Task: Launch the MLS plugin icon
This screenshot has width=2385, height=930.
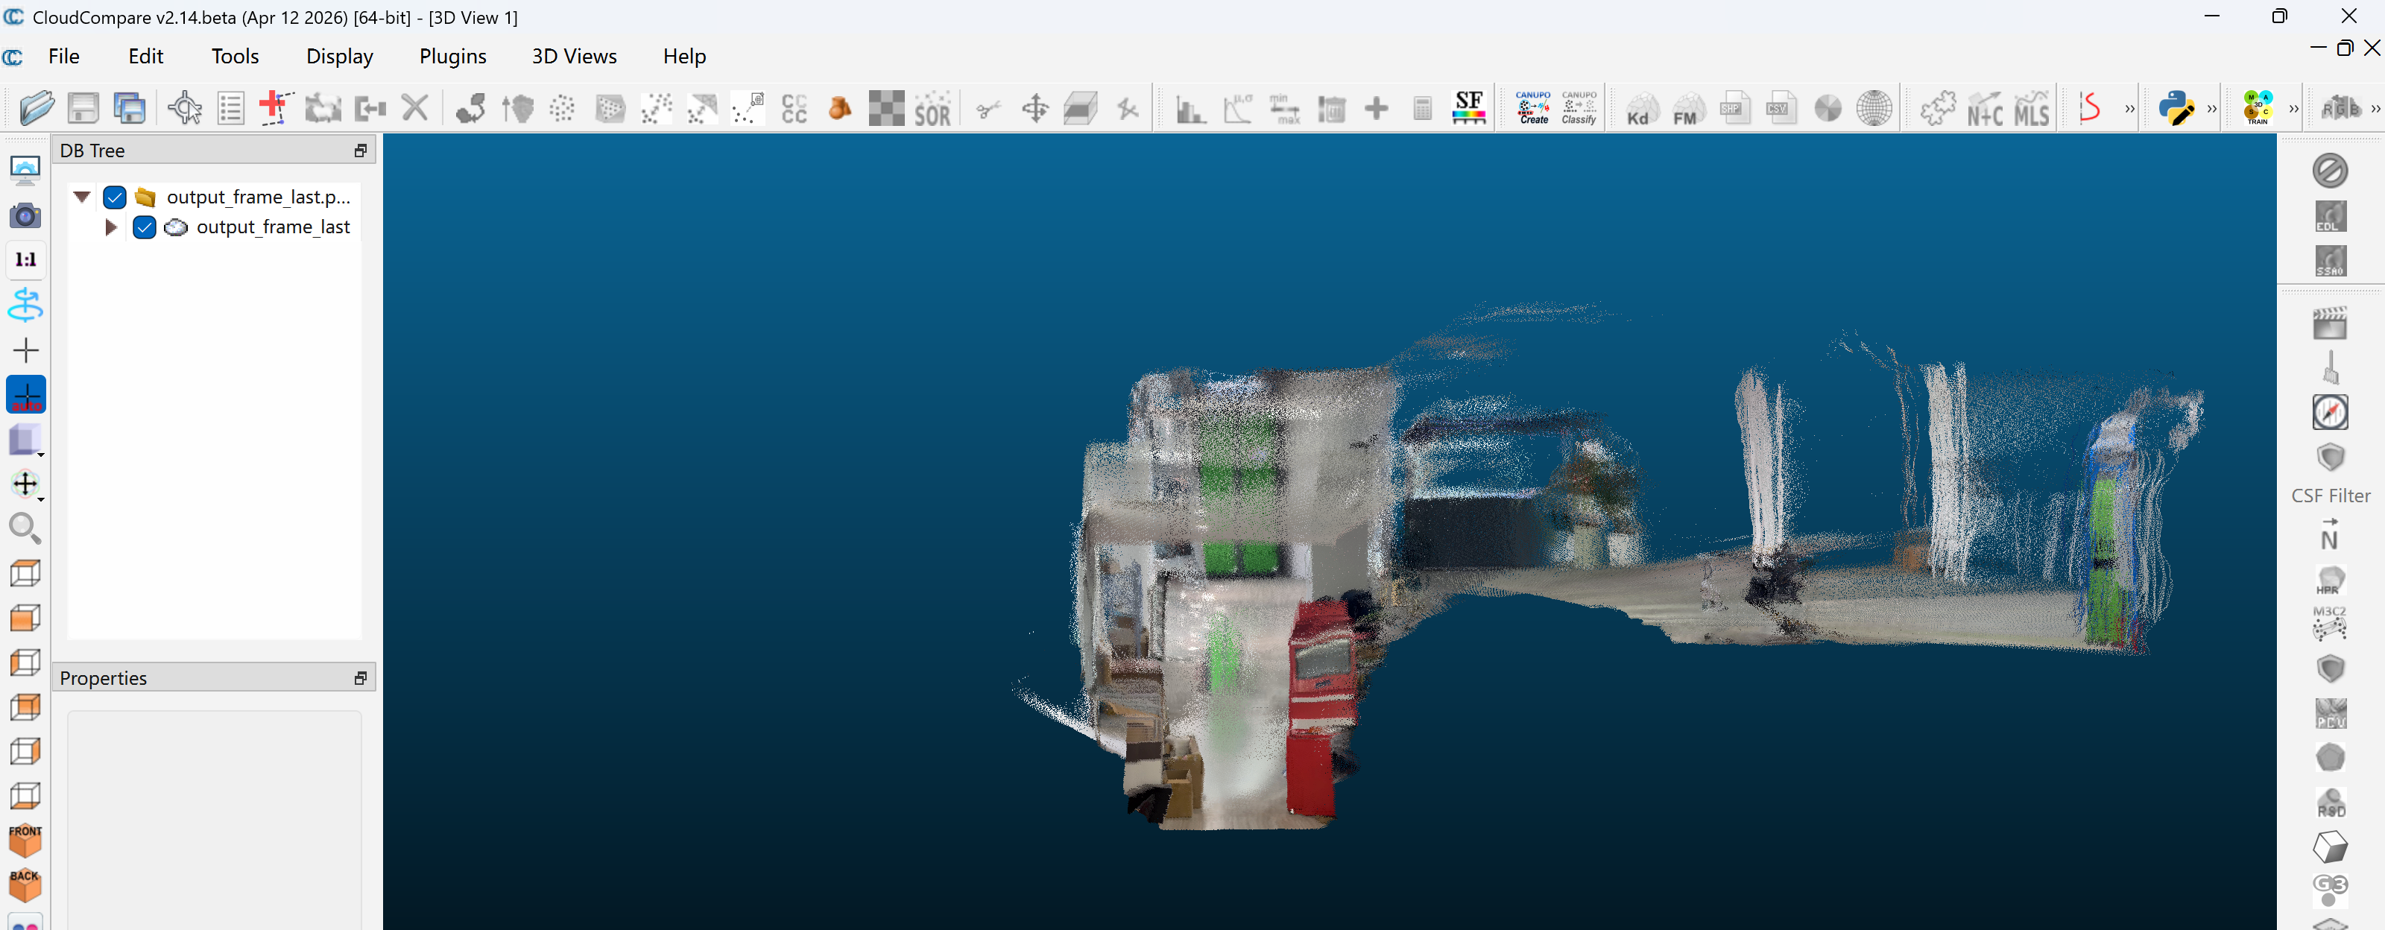Action: pyautogui.click(x=2031, y=108)
